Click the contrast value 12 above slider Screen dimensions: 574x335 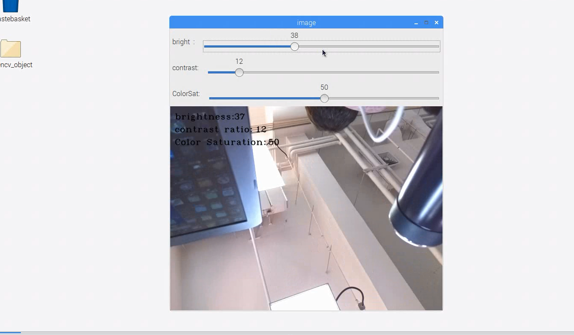pos(239,62)
